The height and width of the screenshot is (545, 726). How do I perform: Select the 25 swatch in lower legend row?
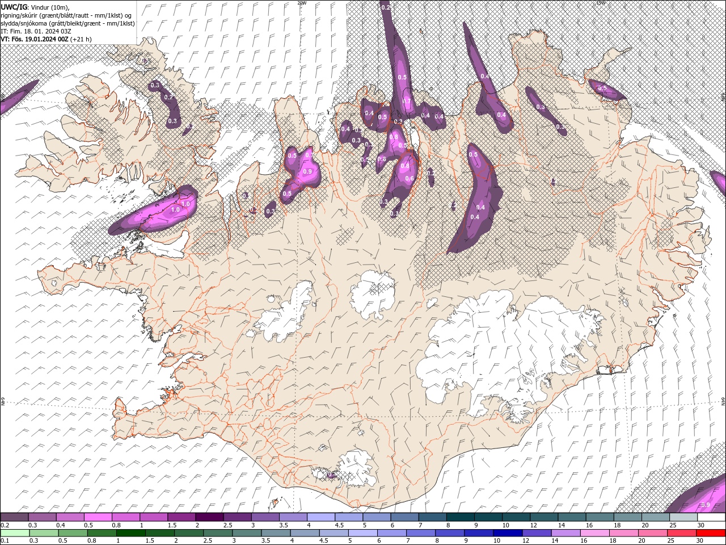point(681,533)
